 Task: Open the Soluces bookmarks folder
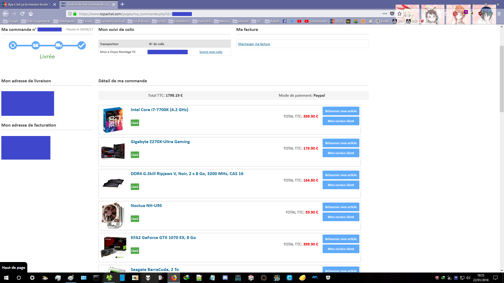pyautogui.click(x=240, y=21)
